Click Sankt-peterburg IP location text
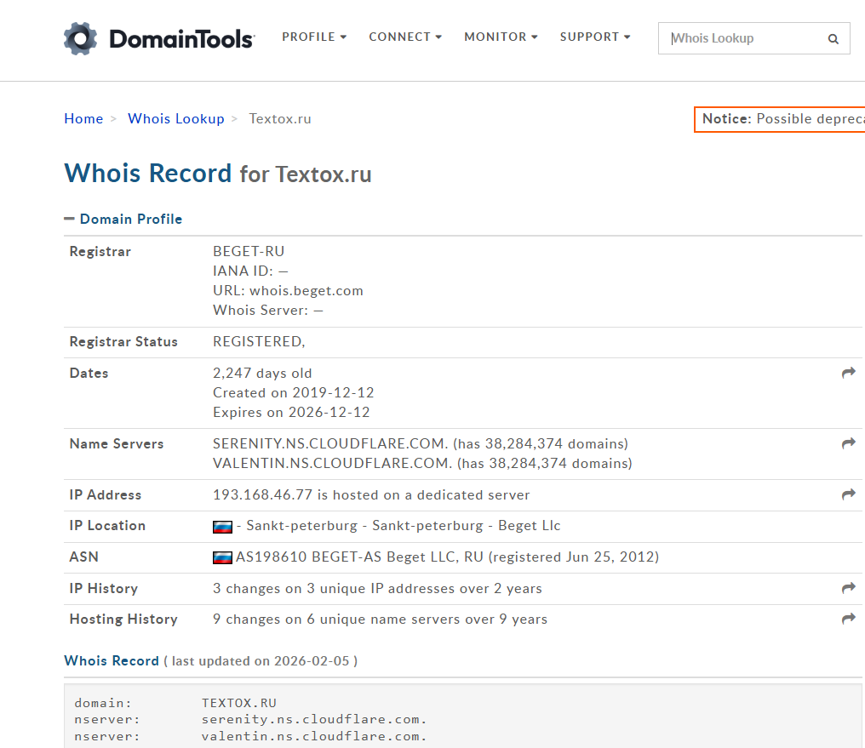This screenshot has height=748, width=865. [404, 526]
